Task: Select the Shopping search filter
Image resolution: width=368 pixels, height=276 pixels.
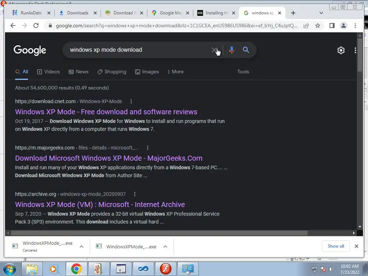Action: (112, 72)
